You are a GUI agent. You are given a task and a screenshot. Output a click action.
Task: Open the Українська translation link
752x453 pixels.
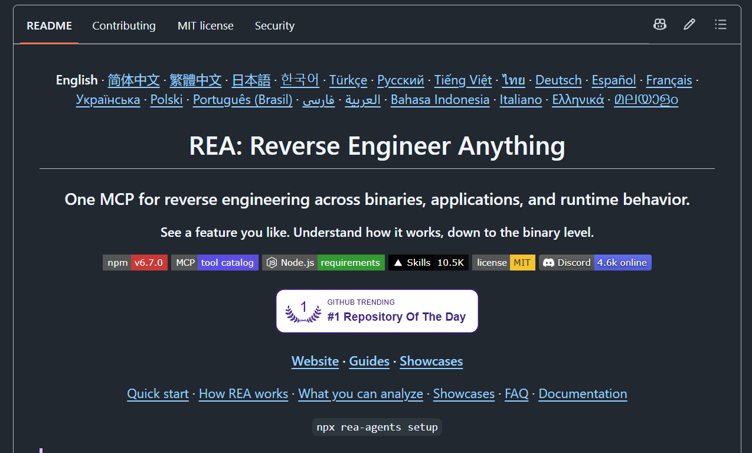pyautogui.click(x=108, y=100)
